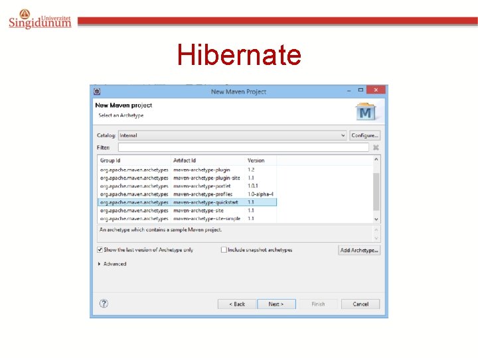Select the maven-archetype-site row
The height and width of the screenshot is (358, 478).
coord(187,210)
